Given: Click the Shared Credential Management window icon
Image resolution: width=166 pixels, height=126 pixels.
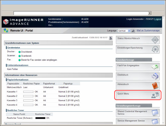Looking at the screenshot, I should point(155,113).
